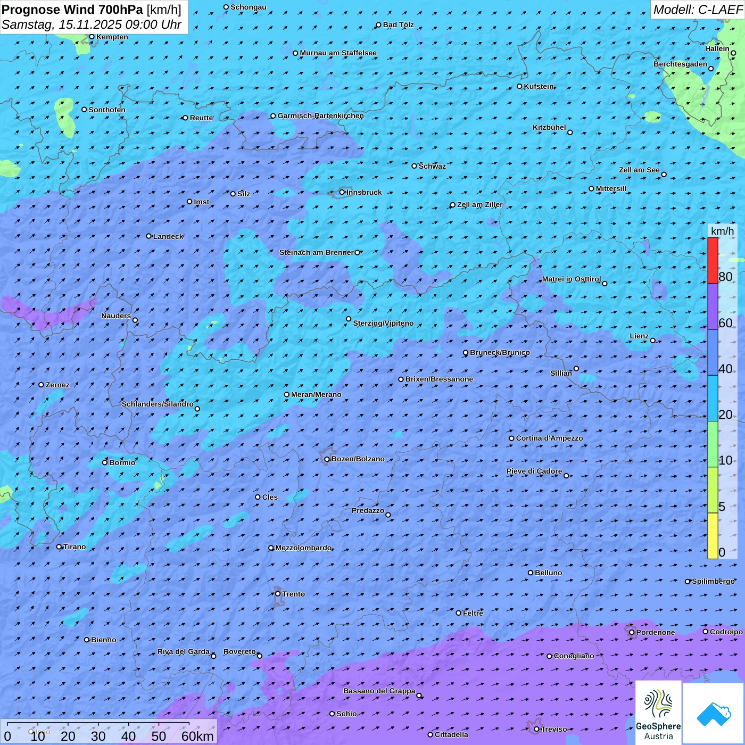
Task: Click the 'Bruneck/Brunico' label
Action: click(x=500, y=352)
